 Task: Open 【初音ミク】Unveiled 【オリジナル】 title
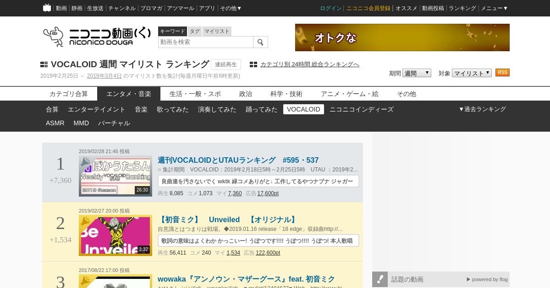228,220
